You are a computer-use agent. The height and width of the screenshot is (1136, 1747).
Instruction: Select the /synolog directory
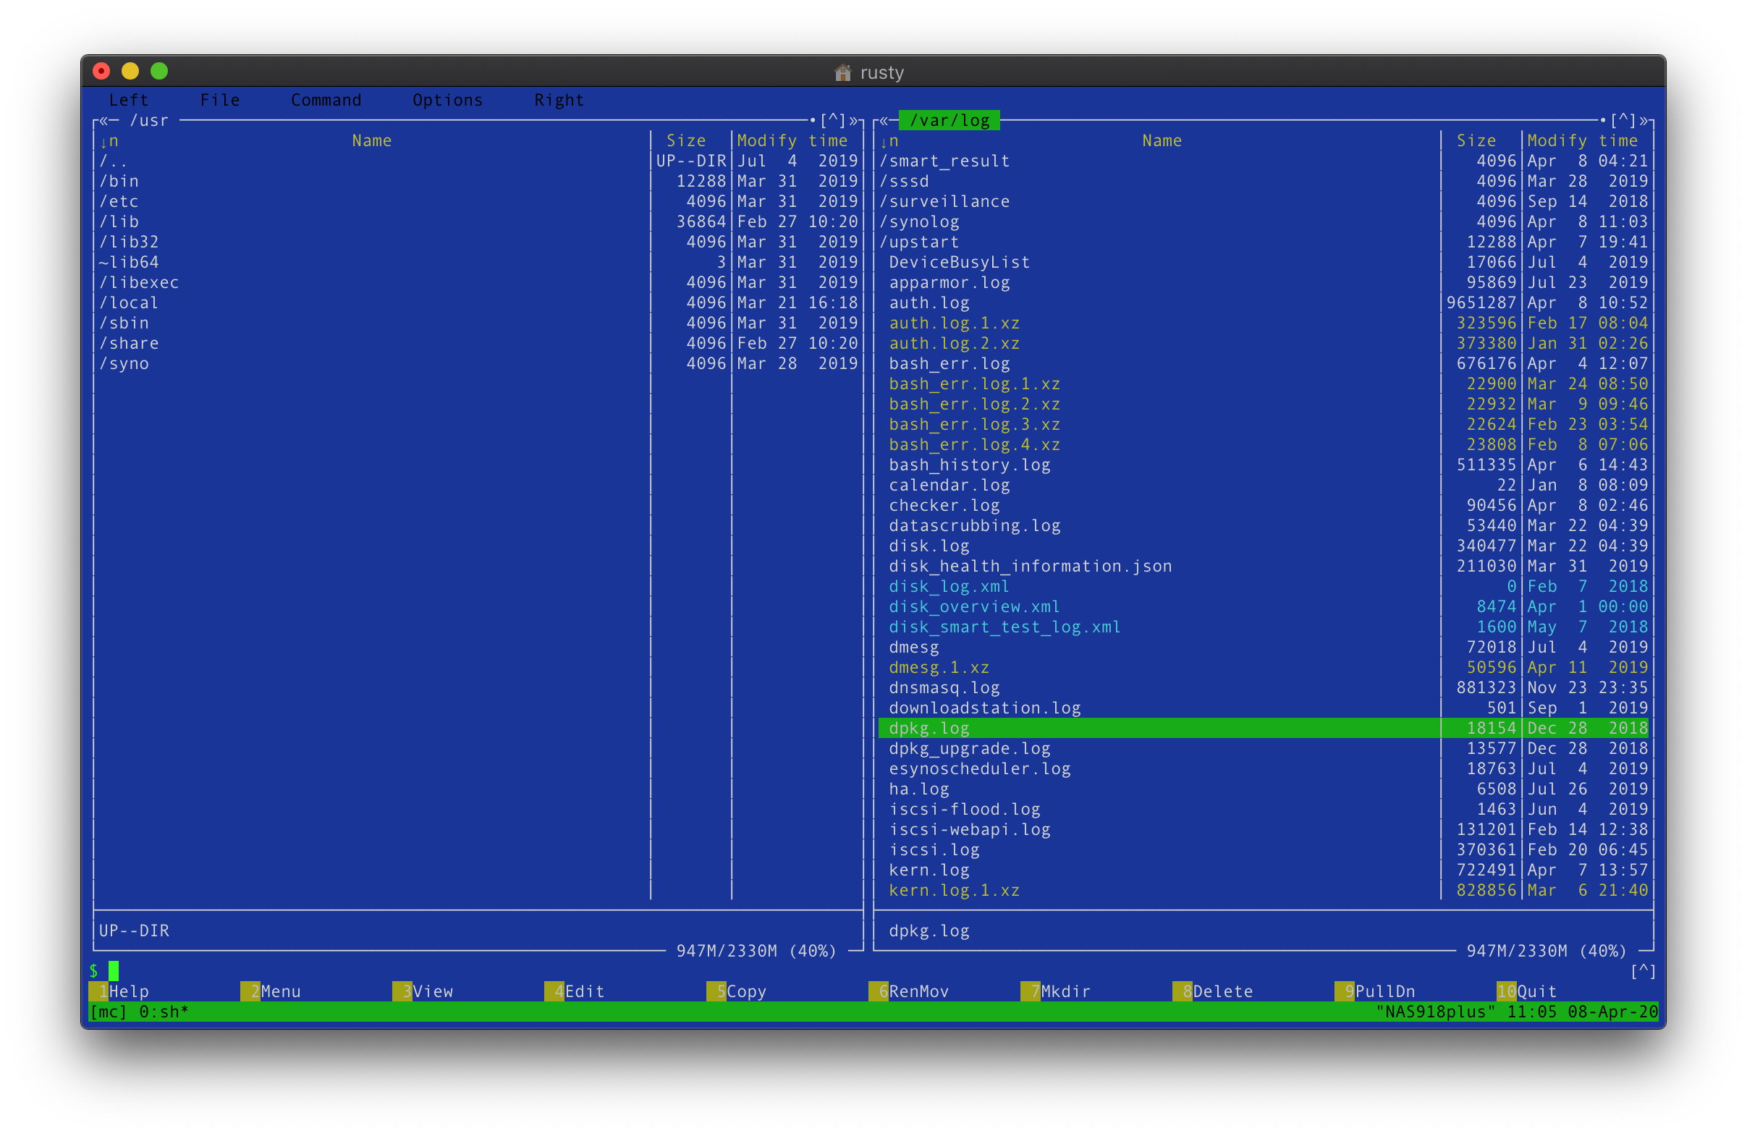tap(1264, 221)
